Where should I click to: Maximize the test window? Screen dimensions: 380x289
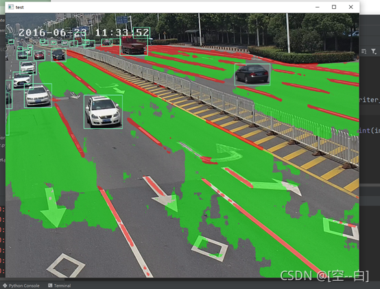coord(334,7)
